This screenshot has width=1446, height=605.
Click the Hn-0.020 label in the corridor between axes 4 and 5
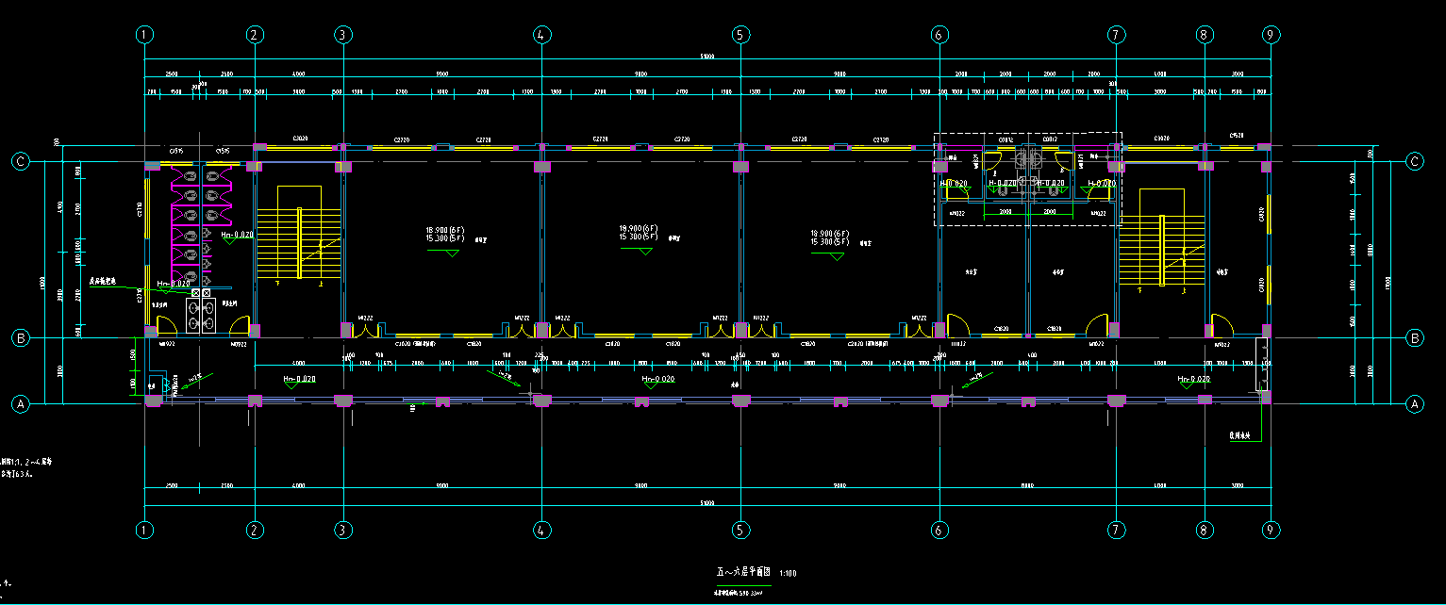(657, 379)
